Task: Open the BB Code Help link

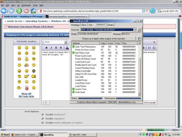Action: [x=26, y=96]
